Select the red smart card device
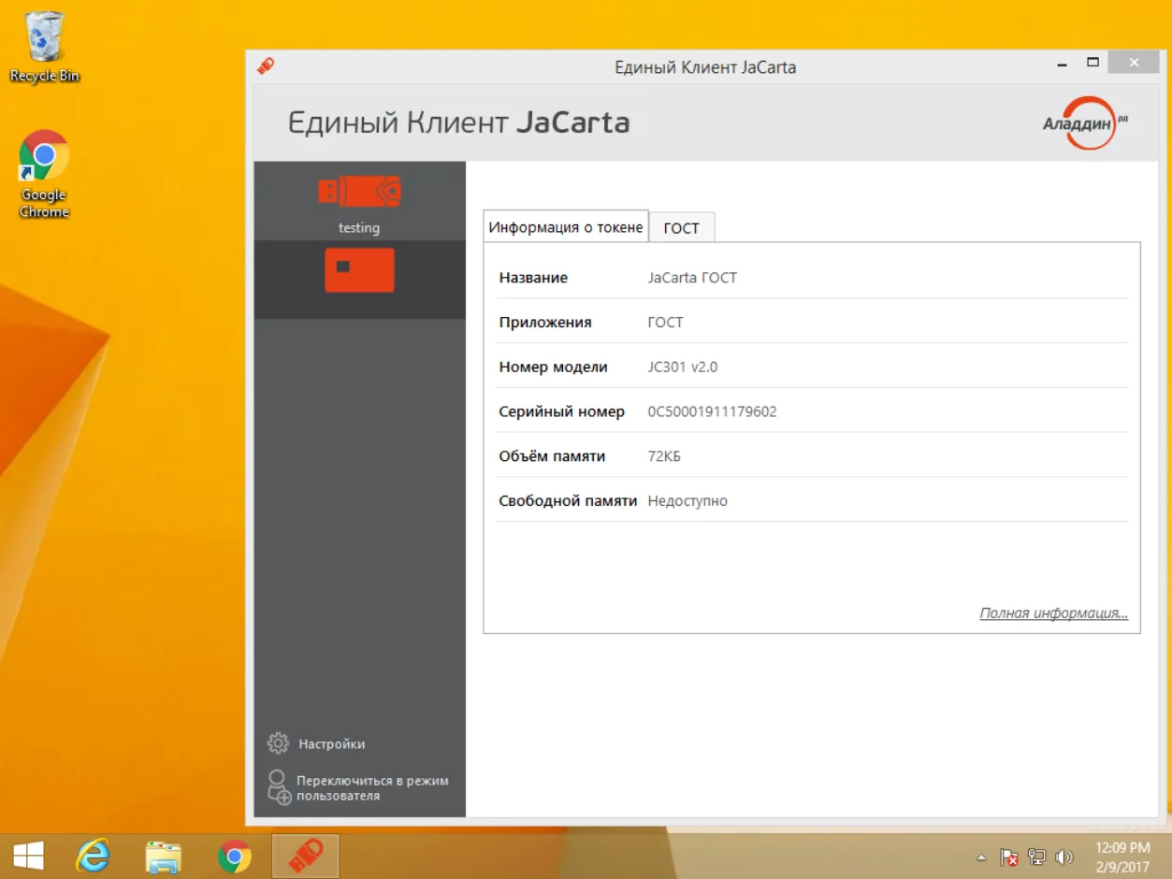Viewport: 1172px width, 879px height. tap(359, 270)
